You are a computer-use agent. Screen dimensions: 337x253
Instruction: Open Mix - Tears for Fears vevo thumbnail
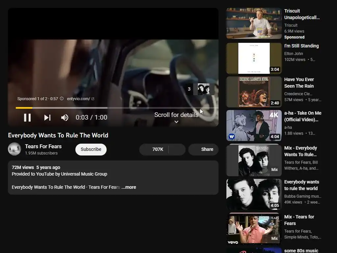pyautogui.click(x=254, y=229)
